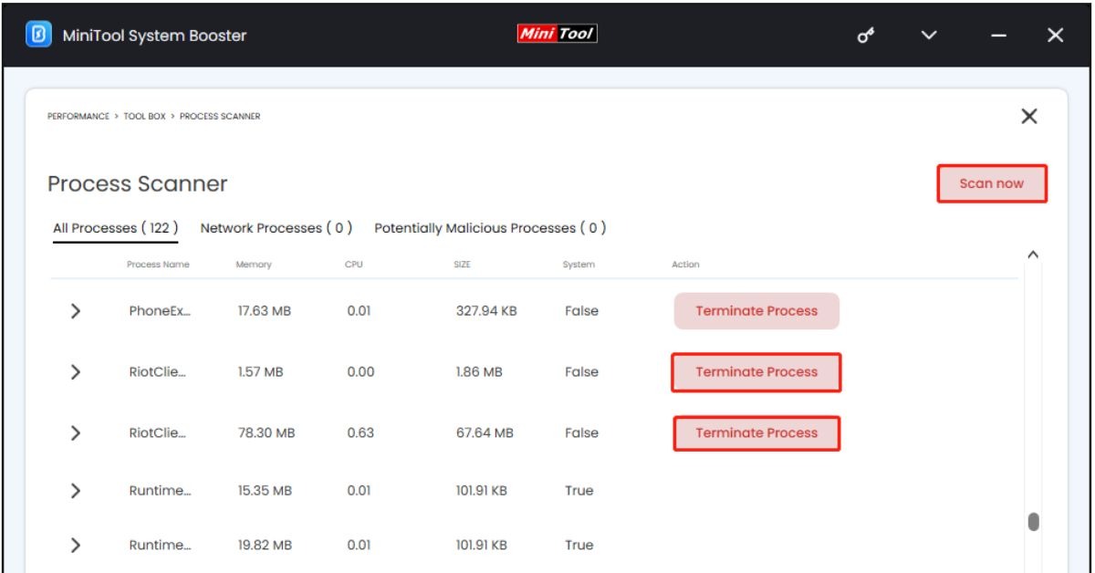Click the 15.35 MB memory value
1095x573 pixels.
click(265, 491)
